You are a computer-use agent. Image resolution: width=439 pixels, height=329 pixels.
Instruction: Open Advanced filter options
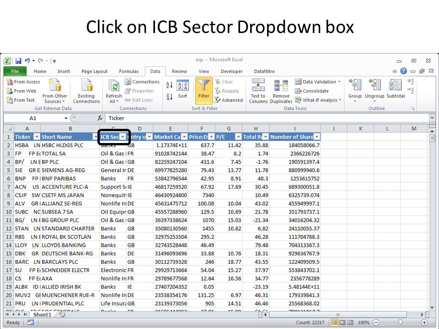229,100
